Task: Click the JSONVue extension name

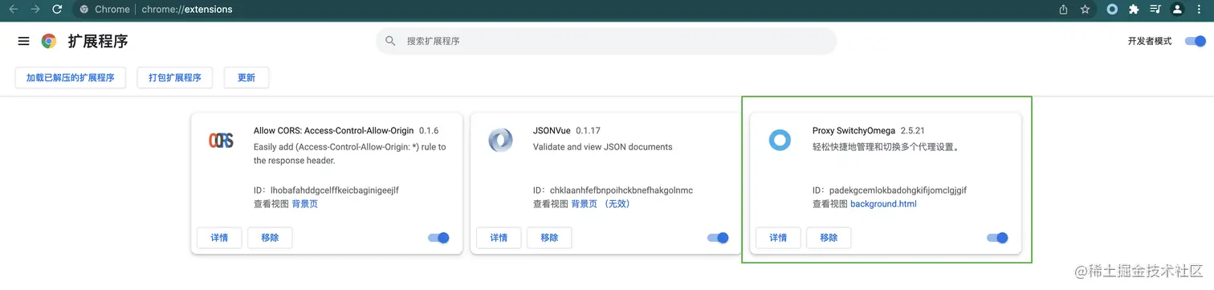Action: coord(552,130)
